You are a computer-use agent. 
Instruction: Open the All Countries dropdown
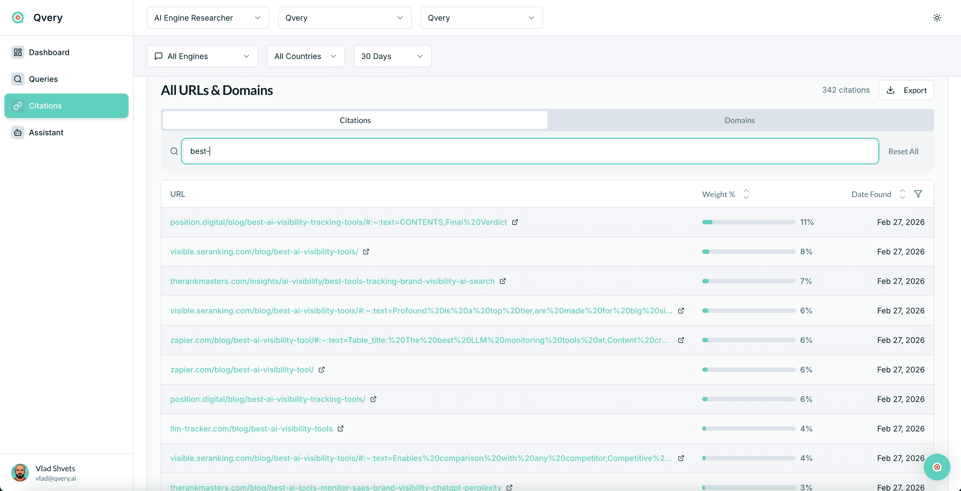305,56
